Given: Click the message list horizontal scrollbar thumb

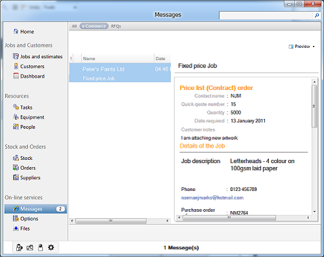Looking at the screenshot, I should 111,221.
